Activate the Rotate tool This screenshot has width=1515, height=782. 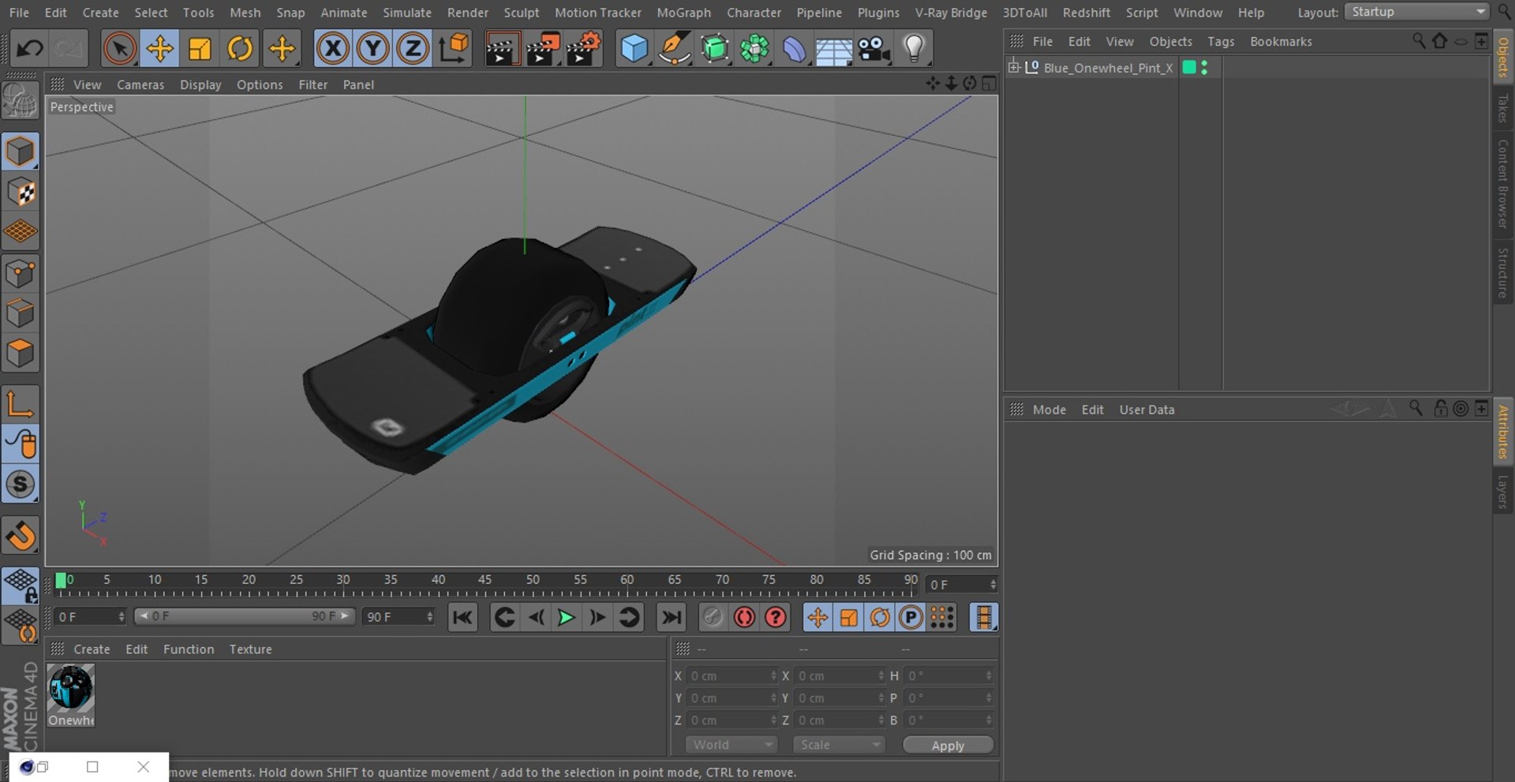(x=240, y=49)
